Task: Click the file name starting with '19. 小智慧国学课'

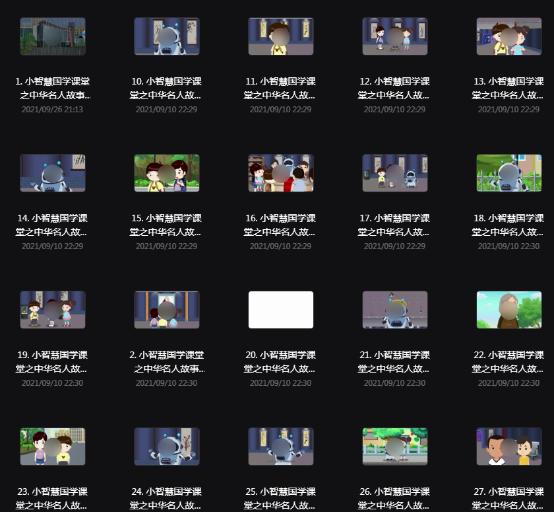Action: tap(52, 362)
